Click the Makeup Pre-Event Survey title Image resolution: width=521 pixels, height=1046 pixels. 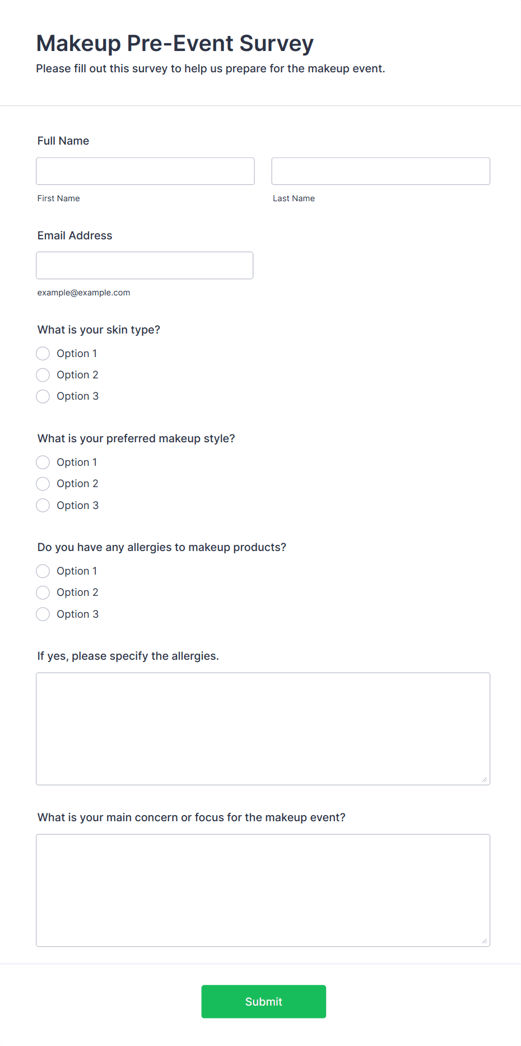coord(174,43)
